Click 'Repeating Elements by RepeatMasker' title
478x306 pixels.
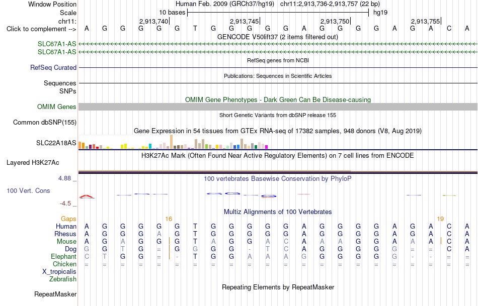[x=278, y=287]
